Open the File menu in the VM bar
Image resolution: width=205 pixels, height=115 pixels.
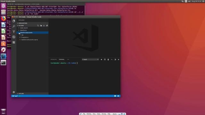click(x=84, y=114)
